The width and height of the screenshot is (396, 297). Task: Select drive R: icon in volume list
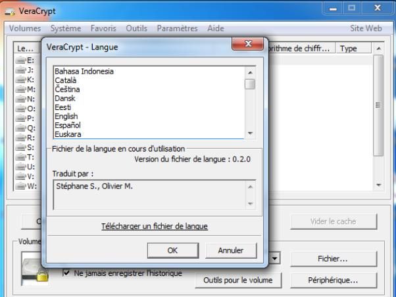click(x=20, y=138)
